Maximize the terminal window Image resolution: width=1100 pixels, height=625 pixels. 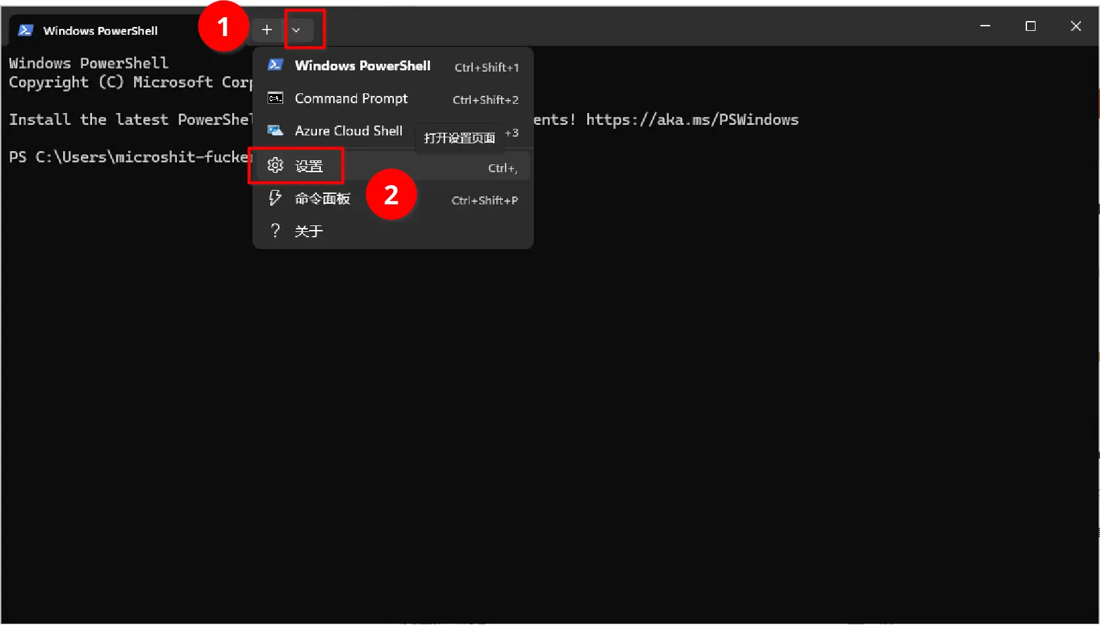[x=1030, y=26]
